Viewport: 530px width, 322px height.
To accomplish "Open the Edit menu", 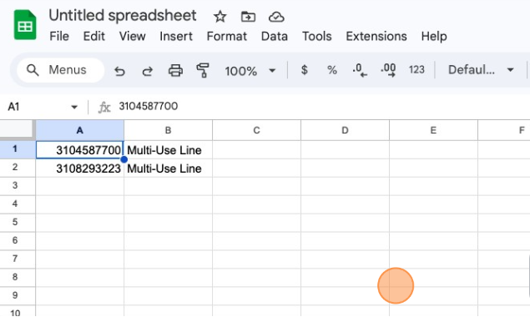I will [94, 36].
